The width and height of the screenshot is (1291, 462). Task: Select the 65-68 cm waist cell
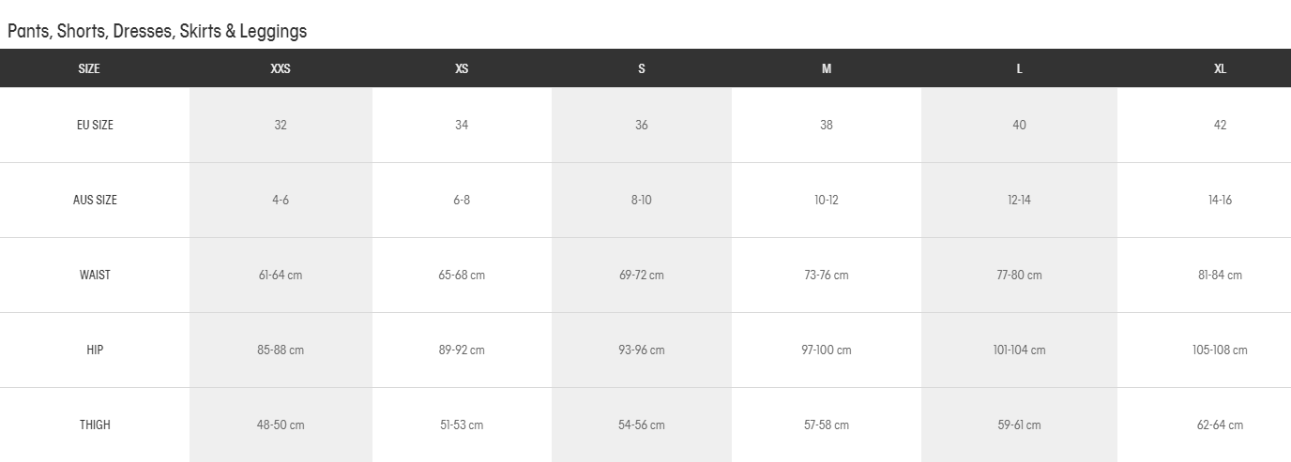(462, 275)
